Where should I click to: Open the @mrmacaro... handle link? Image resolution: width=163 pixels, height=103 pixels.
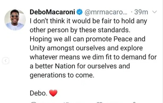pyautogui.click(x=106, y=12)
